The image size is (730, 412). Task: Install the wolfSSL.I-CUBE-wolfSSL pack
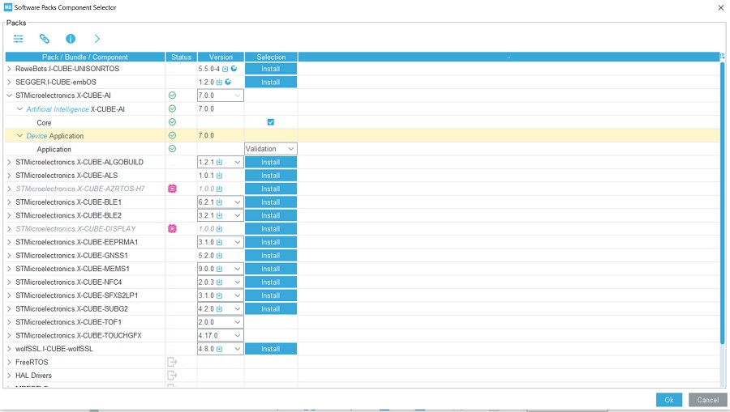270,349
